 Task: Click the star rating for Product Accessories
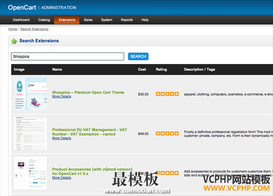[167, 173]
